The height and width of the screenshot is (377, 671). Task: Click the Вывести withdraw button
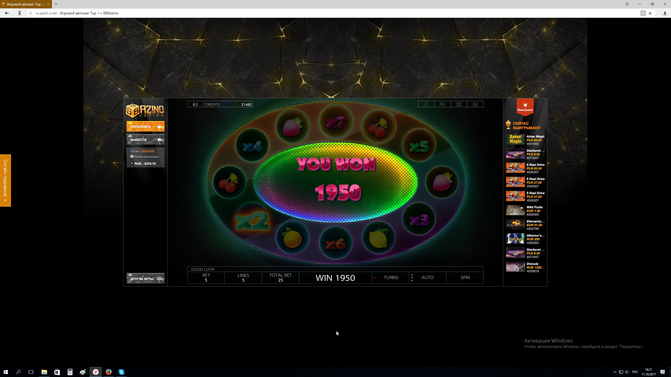tap(145, 140)
